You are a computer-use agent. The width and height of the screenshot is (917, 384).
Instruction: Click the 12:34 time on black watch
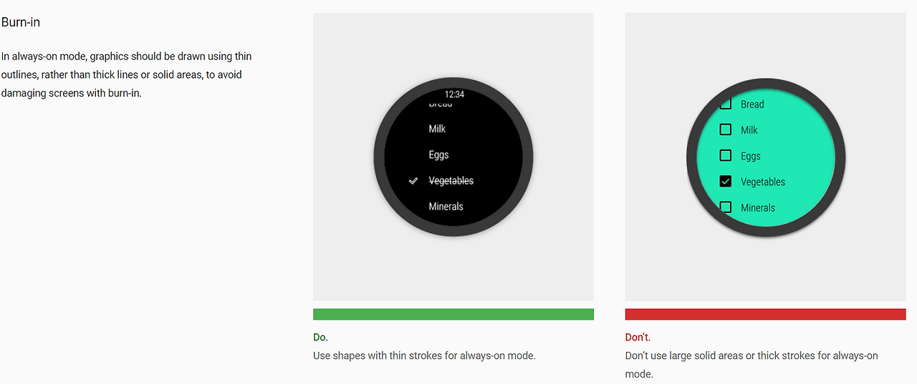click(x=454, y=94)
